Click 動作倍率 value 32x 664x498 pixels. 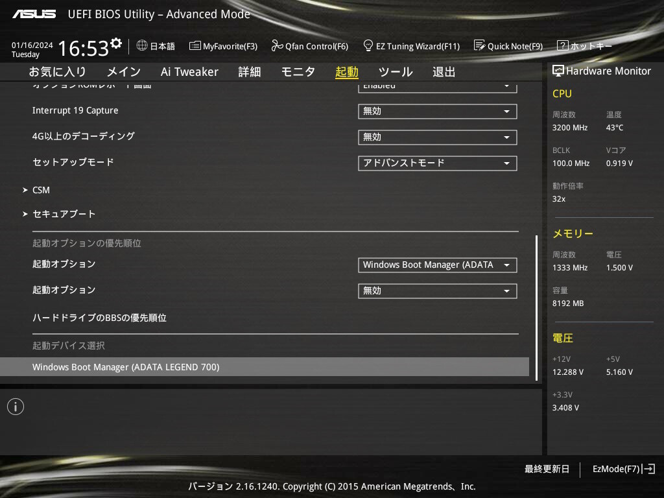click(x=558, y=198)
